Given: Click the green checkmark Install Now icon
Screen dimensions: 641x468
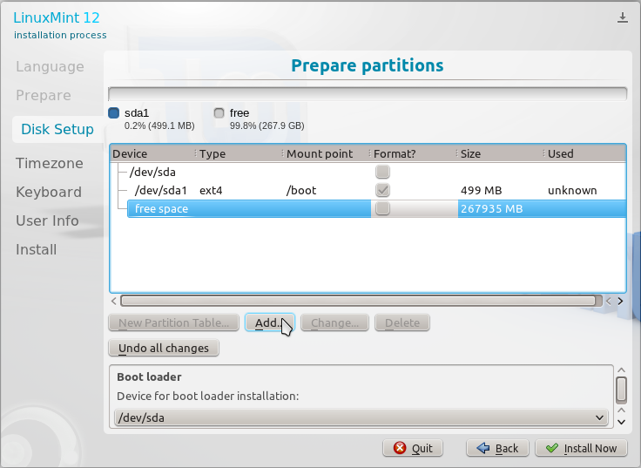Looking at the screenshot, I should 550,448.
